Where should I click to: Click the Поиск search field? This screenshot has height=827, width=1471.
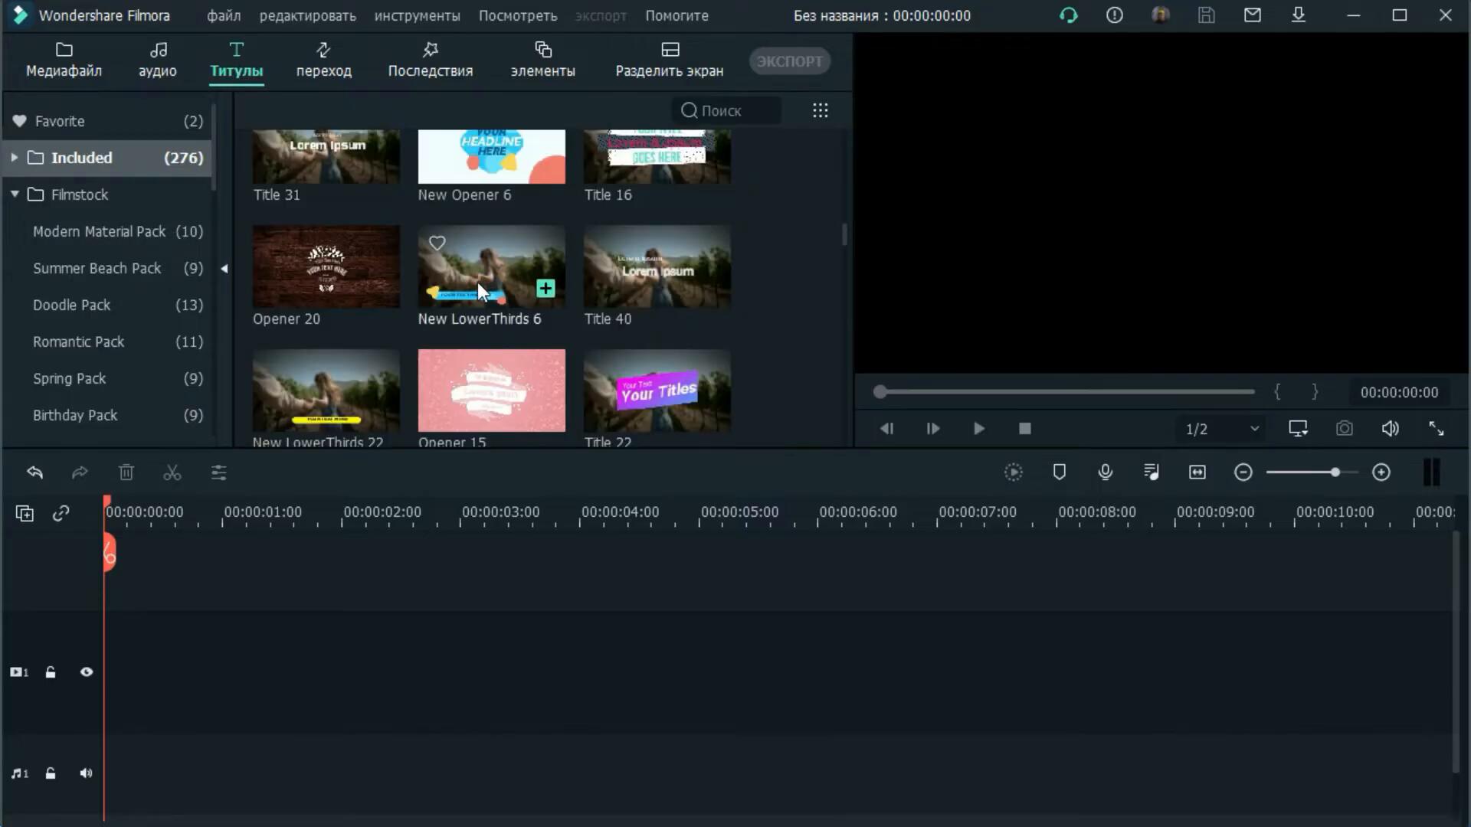pos(728,111)
